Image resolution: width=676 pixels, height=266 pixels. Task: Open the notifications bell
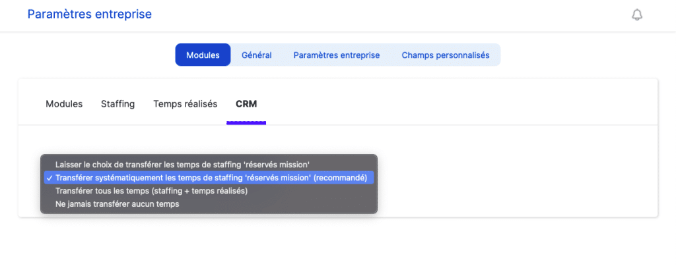pyautogui.click(x=636, y=14)
